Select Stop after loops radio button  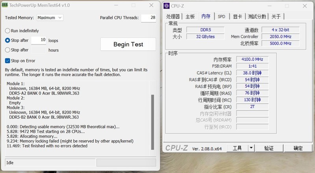click(7, 41)
